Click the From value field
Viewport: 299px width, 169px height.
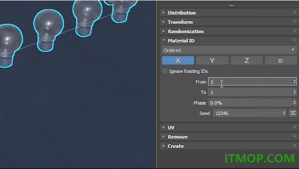point(252,81)
